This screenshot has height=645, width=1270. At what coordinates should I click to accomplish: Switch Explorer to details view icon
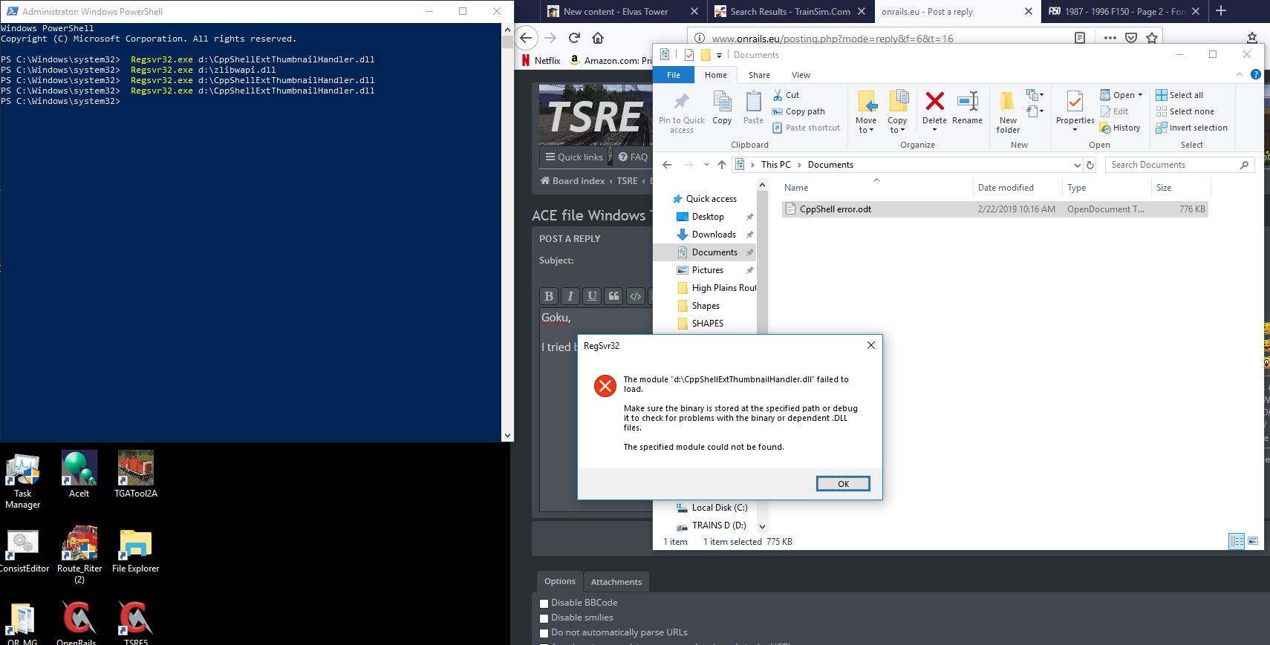point(1237,541)
